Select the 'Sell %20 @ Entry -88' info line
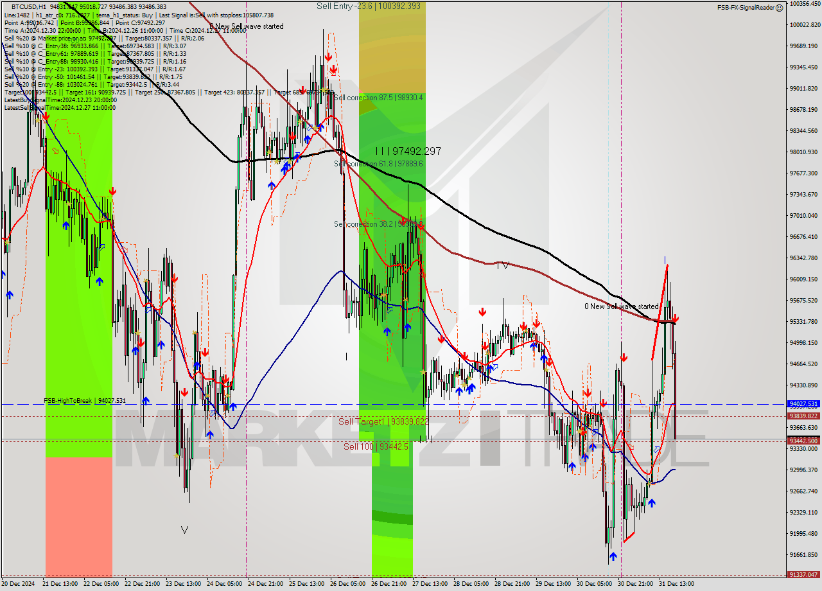The width and height of the screenshot is (822, 591). (x=92, y=84)
